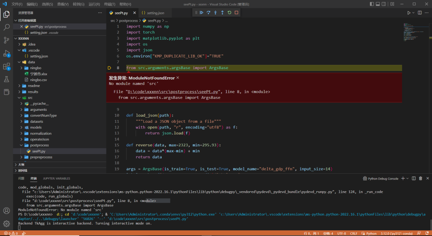Dismiss the ModuleNotFoundError exception widget
The width and height of the screenshot is (432, 236).
tap(178, 78)
